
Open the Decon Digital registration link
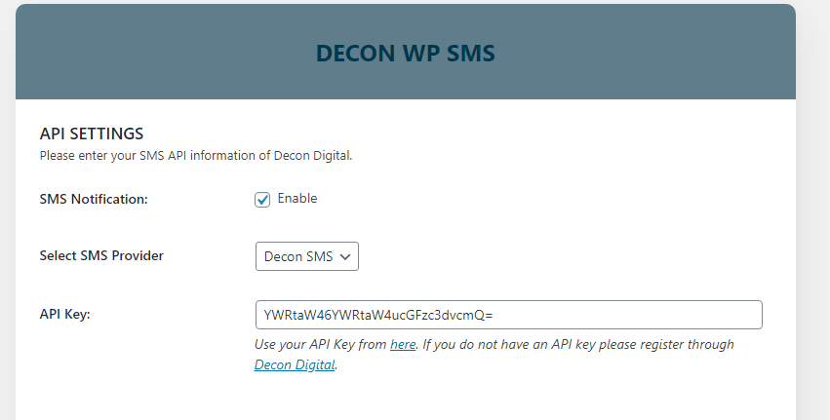(295, 365)
